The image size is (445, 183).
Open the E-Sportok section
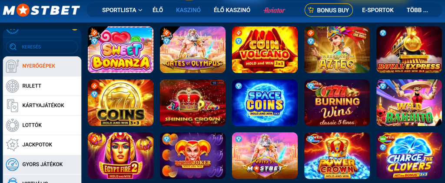[378, 10]
